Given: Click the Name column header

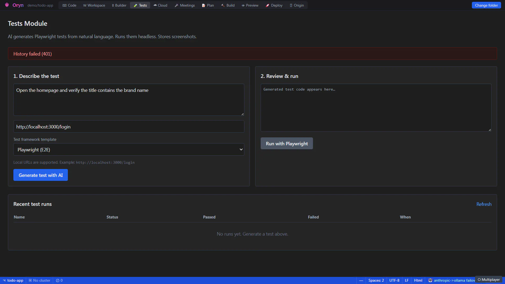Looking at the screenshot, I should click(19, 217).
